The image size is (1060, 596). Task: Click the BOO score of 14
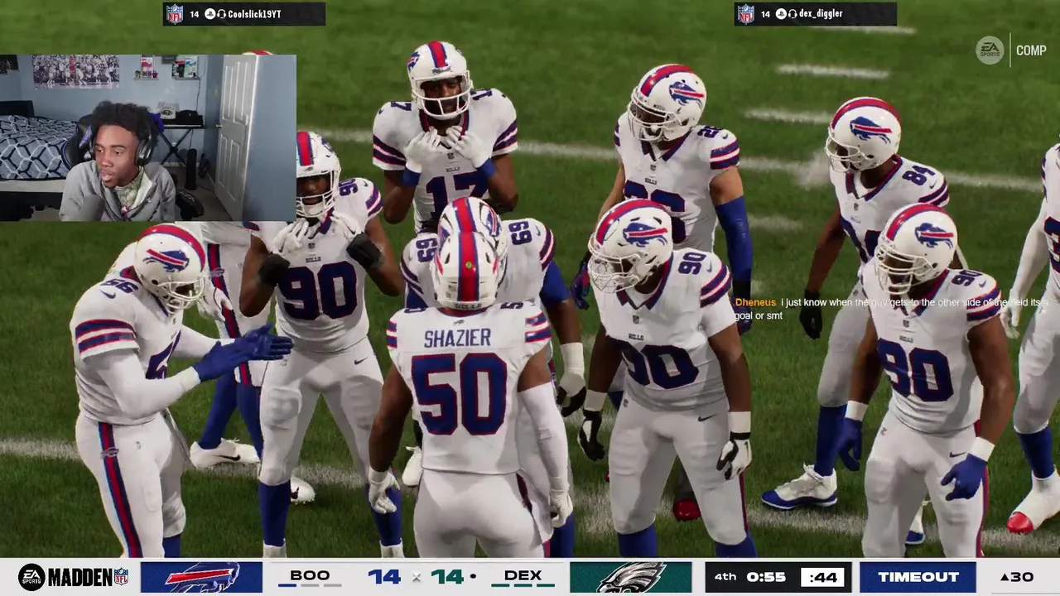tap(384, 577)
